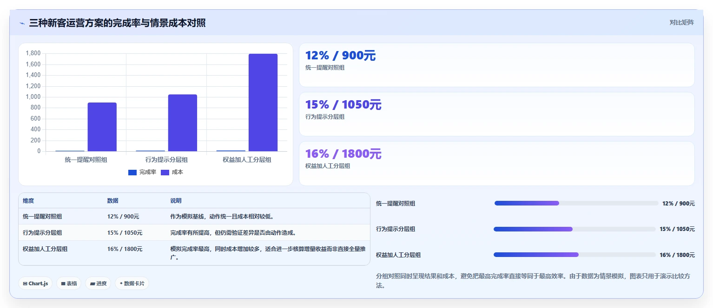
Task: Click the 对比矩阵 label in the header
Action: pyautogui.click(x=681, y=23)
